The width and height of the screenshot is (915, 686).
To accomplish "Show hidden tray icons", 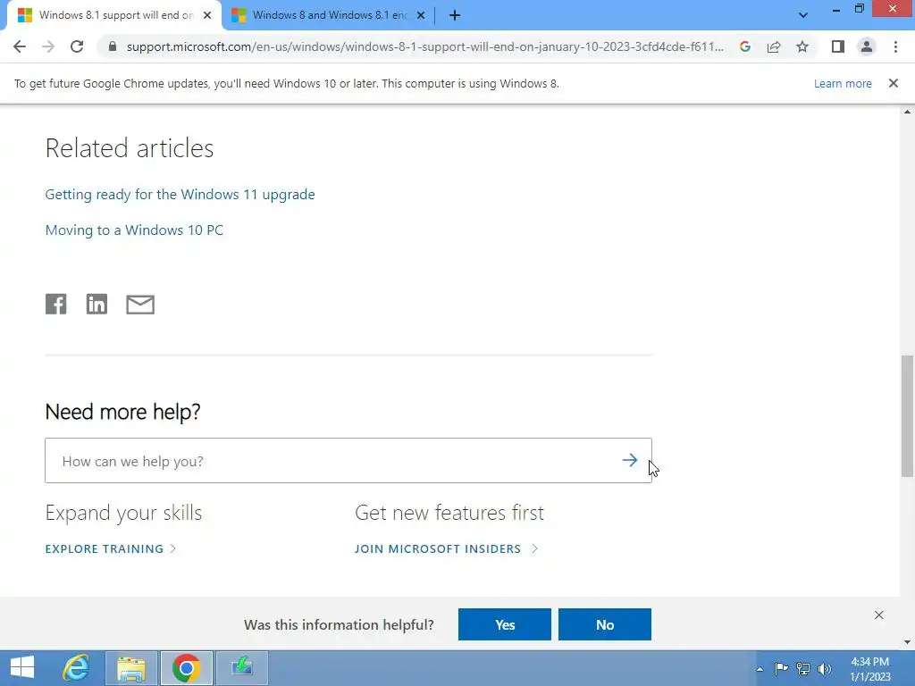I will pos(760,669).
